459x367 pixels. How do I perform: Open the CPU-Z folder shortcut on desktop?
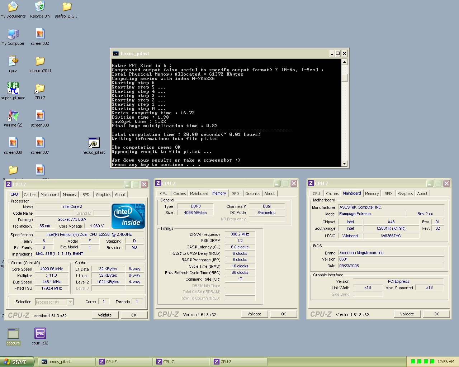[40, 89]
